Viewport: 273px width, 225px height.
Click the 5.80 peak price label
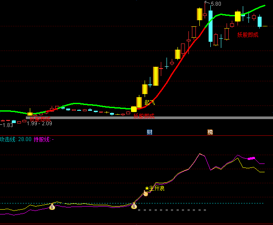[216, 4]
